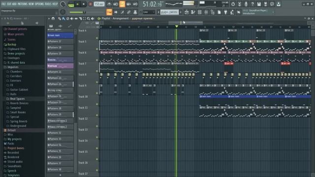The height and width of the screenshot is (177, 315).
Task: Toggle the auto-scroll arrow button
Action: [x=116, y=12]
